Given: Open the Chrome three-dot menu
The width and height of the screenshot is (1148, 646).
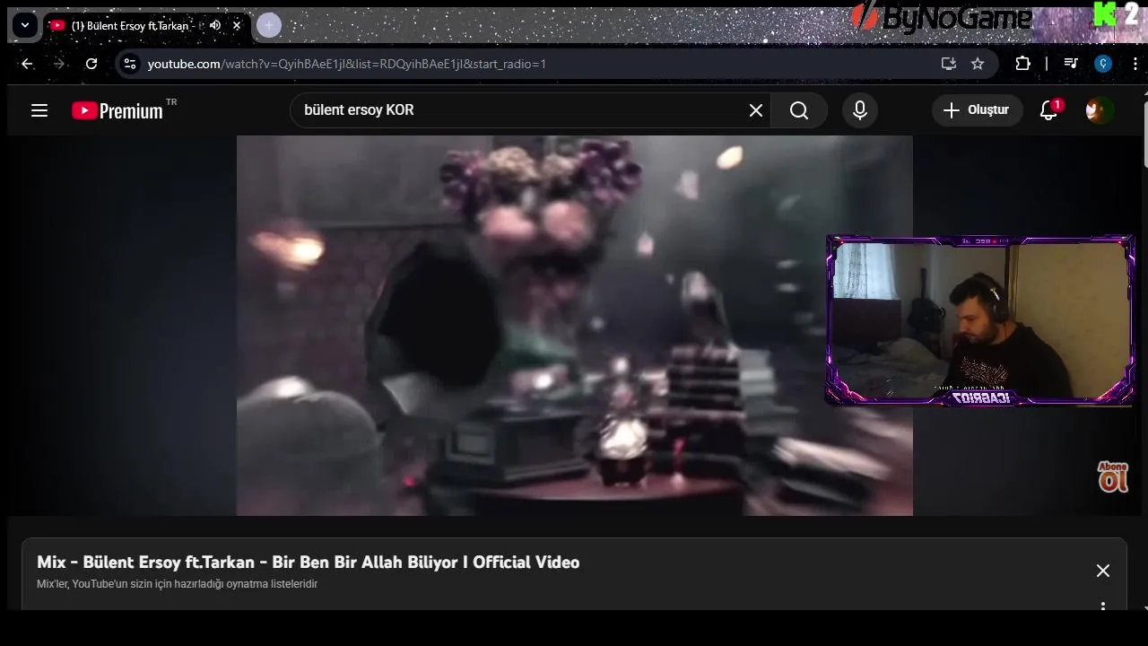Looking at the screenshot, I should (x=1135, y=64).
